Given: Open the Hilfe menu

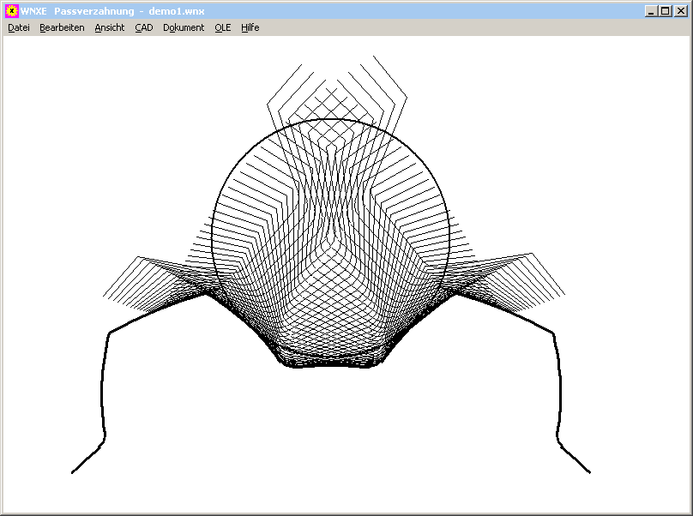Looking at the screenshot, I should [250, 27].
